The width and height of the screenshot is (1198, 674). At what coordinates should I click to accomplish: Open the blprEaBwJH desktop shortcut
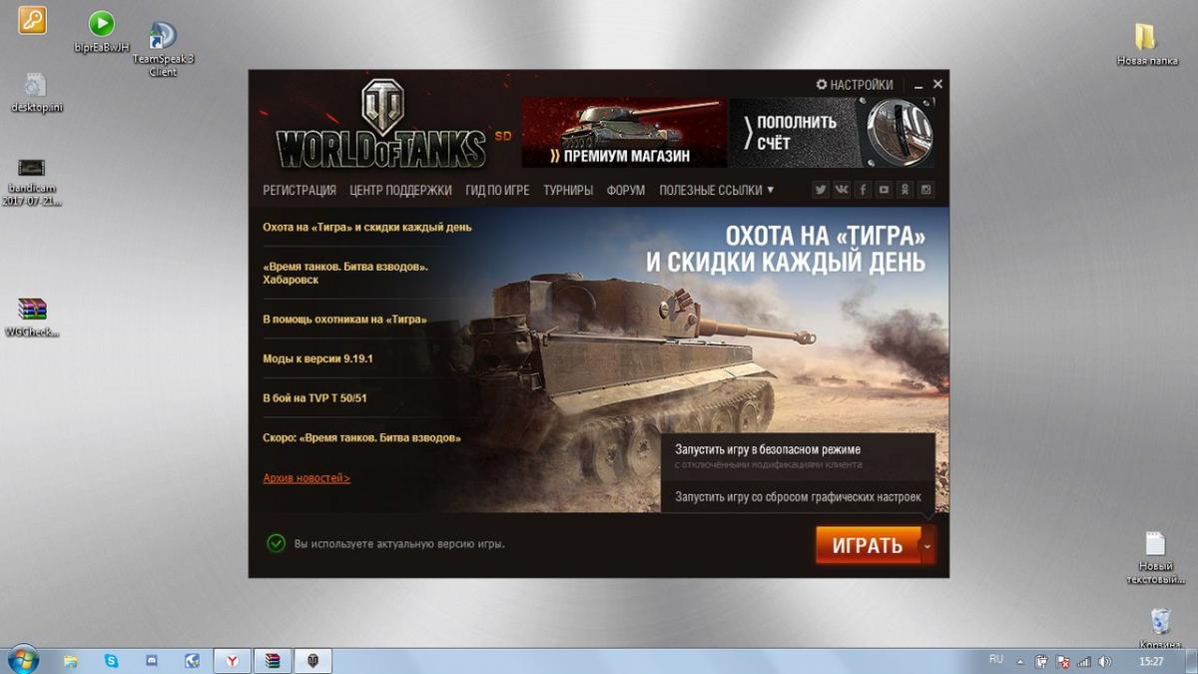[101, 32]
